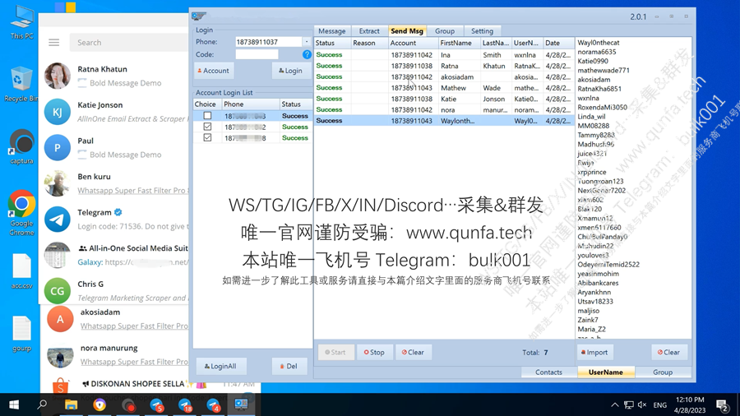Screen dimensions: 740x416
Task: Switch to the Message tab
Action: (x=332, y=31)
